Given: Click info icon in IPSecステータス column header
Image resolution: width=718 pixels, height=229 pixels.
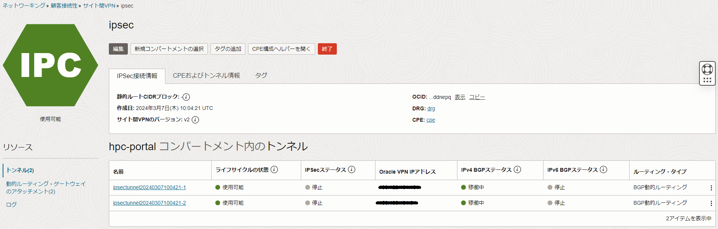Looking at the screenshot, I should (352, 169).
